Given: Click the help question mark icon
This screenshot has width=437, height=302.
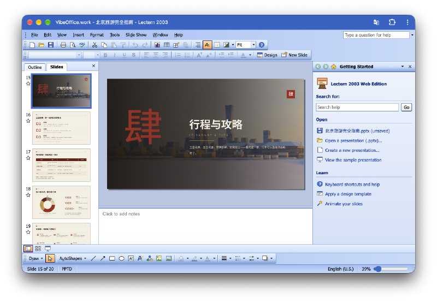Looking at the screenshot, I should pyautogui.click(x=262, y=45).
